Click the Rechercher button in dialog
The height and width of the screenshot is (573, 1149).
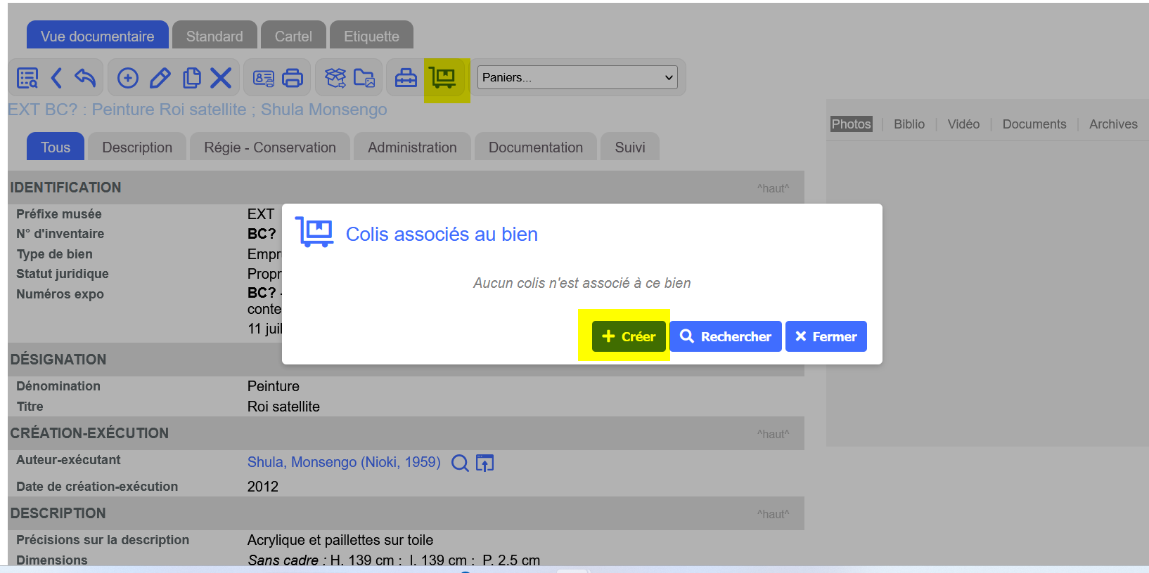726,336
